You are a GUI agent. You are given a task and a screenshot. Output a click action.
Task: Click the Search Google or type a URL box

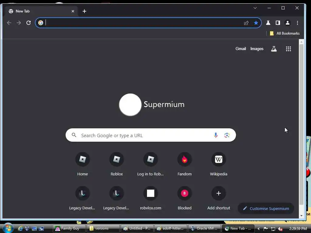(151, 135)
